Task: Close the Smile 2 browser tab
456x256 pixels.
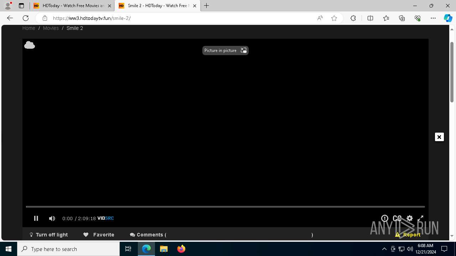Action: click(x=195, y=6)
